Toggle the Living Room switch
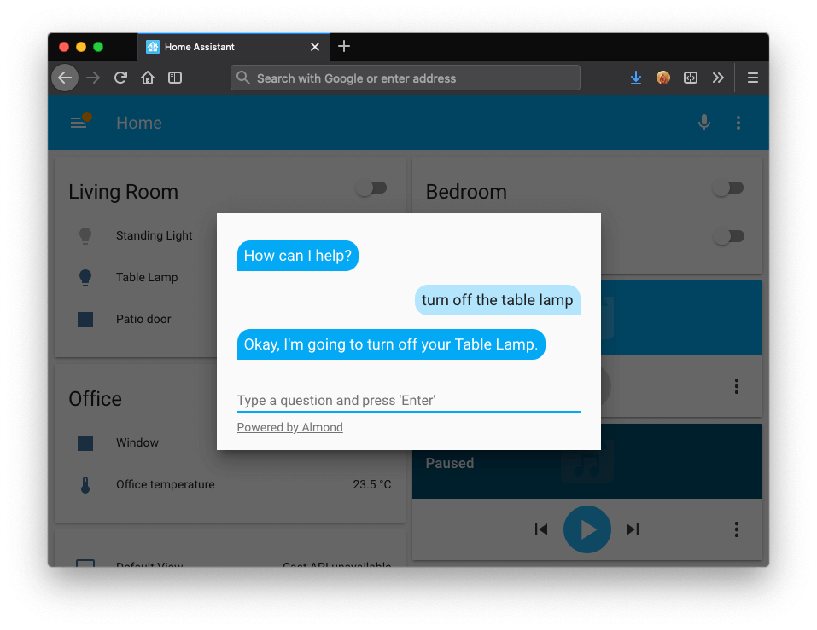 coord(371,187)
